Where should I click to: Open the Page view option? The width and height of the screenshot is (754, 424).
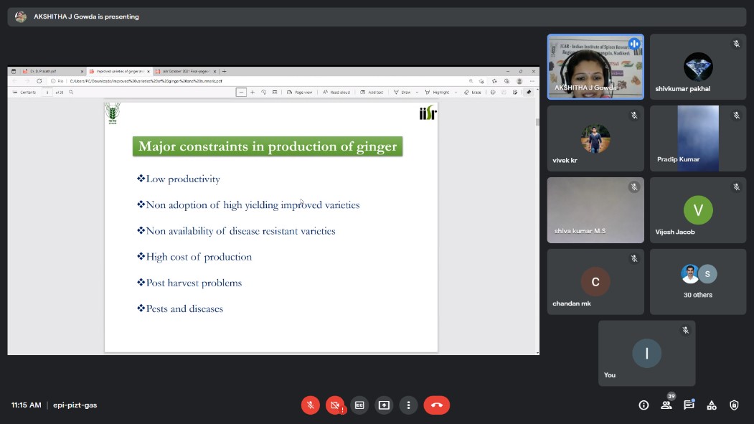[x=300, y=93]
